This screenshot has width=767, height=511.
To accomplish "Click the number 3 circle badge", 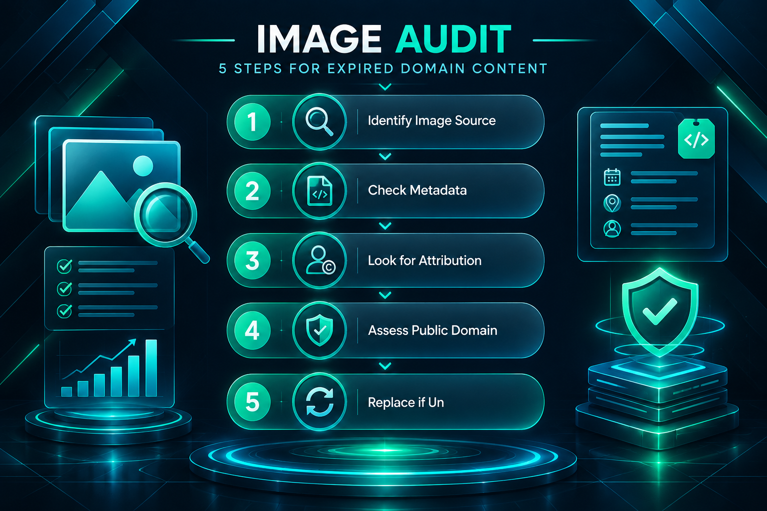I will tap(252, 260).
